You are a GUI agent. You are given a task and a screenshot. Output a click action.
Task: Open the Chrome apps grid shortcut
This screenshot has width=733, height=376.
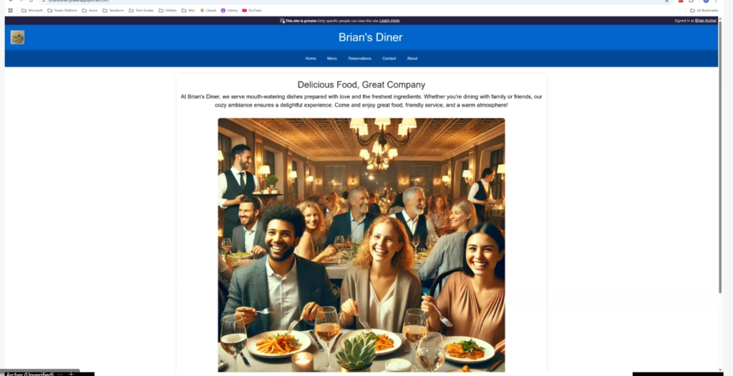(x=10, y=10)
